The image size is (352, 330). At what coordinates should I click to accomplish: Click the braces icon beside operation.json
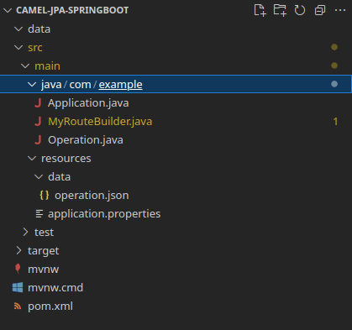pyautogui.click(x=45, y=195)
